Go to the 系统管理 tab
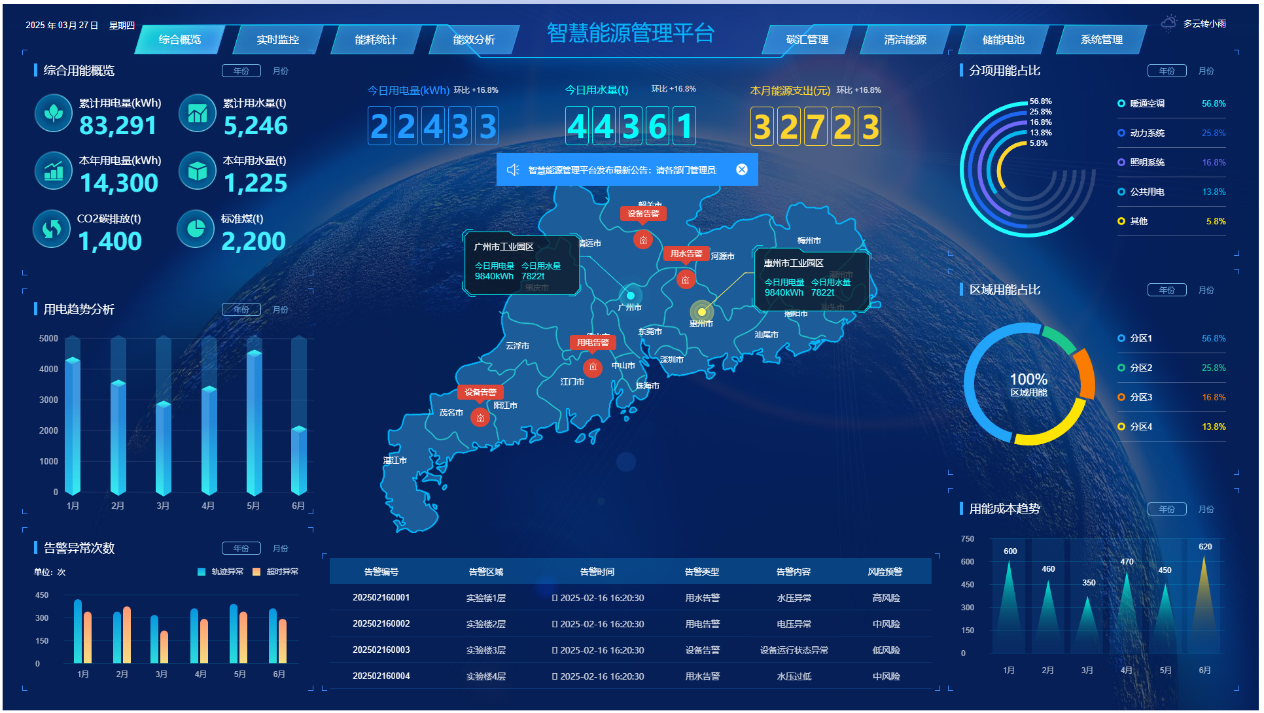1264x713 pixels. coord(1101,40)
